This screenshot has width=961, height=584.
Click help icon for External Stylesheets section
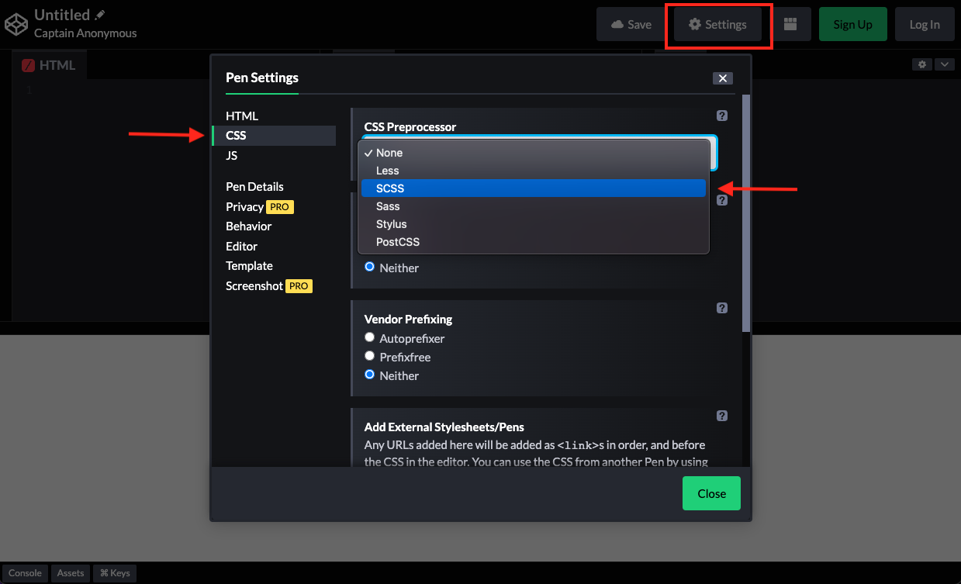tap(721, 416)
